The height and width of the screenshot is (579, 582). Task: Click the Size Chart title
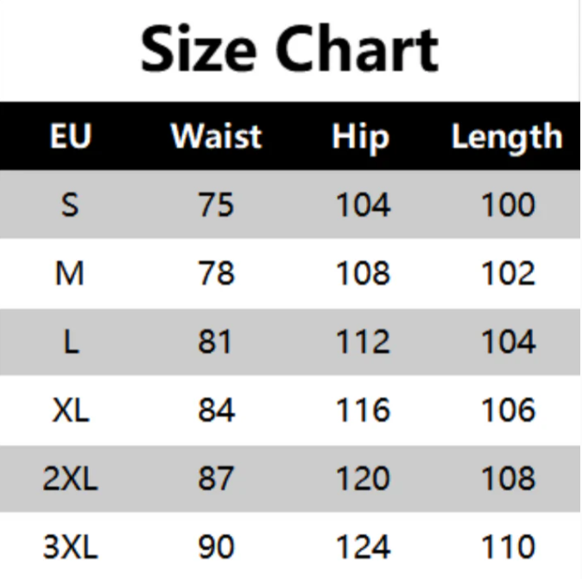point(289,50)
